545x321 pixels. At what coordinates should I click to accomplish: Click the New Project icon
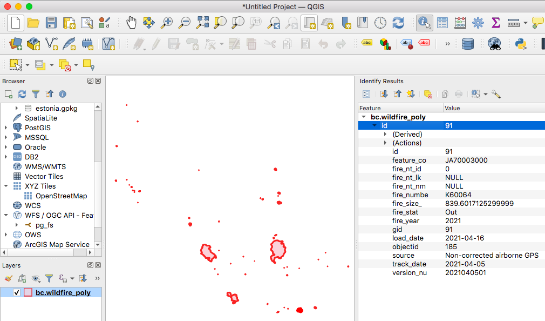(15, 23)
